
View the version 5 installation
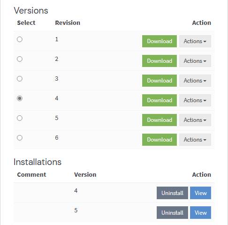tap(200, 213)
